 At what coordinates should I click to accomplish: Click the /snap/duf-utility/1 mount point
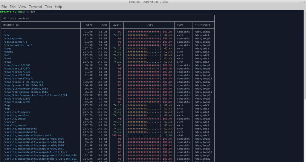[x=18, y=78]
